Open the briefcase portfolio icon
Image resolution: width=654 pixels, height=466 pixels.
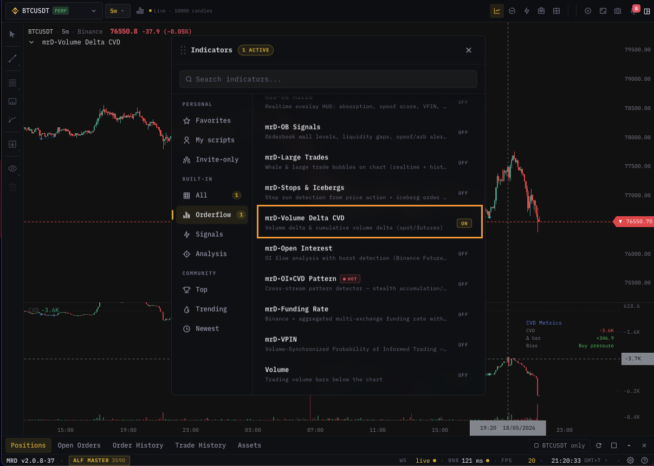[541, 11]
